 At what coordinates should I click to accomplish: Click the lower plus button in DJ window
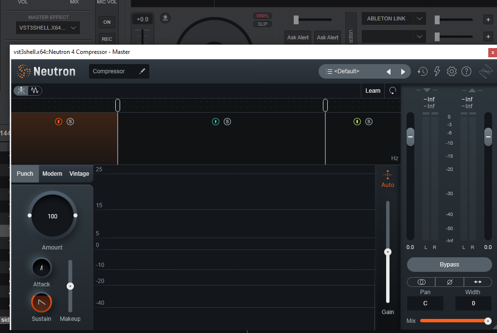click(488, 37)
